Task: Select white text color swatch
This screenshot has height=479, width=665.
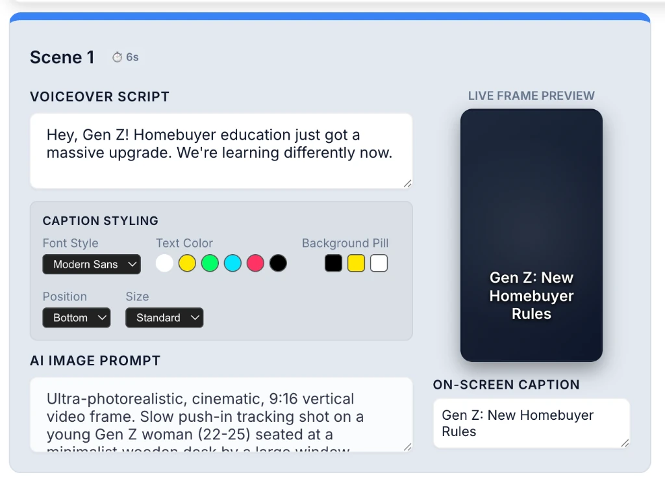Action: (x=164, y=263)
